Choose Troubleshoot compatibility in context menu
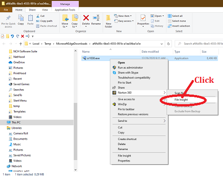223x176 pixels. [134, 78]
